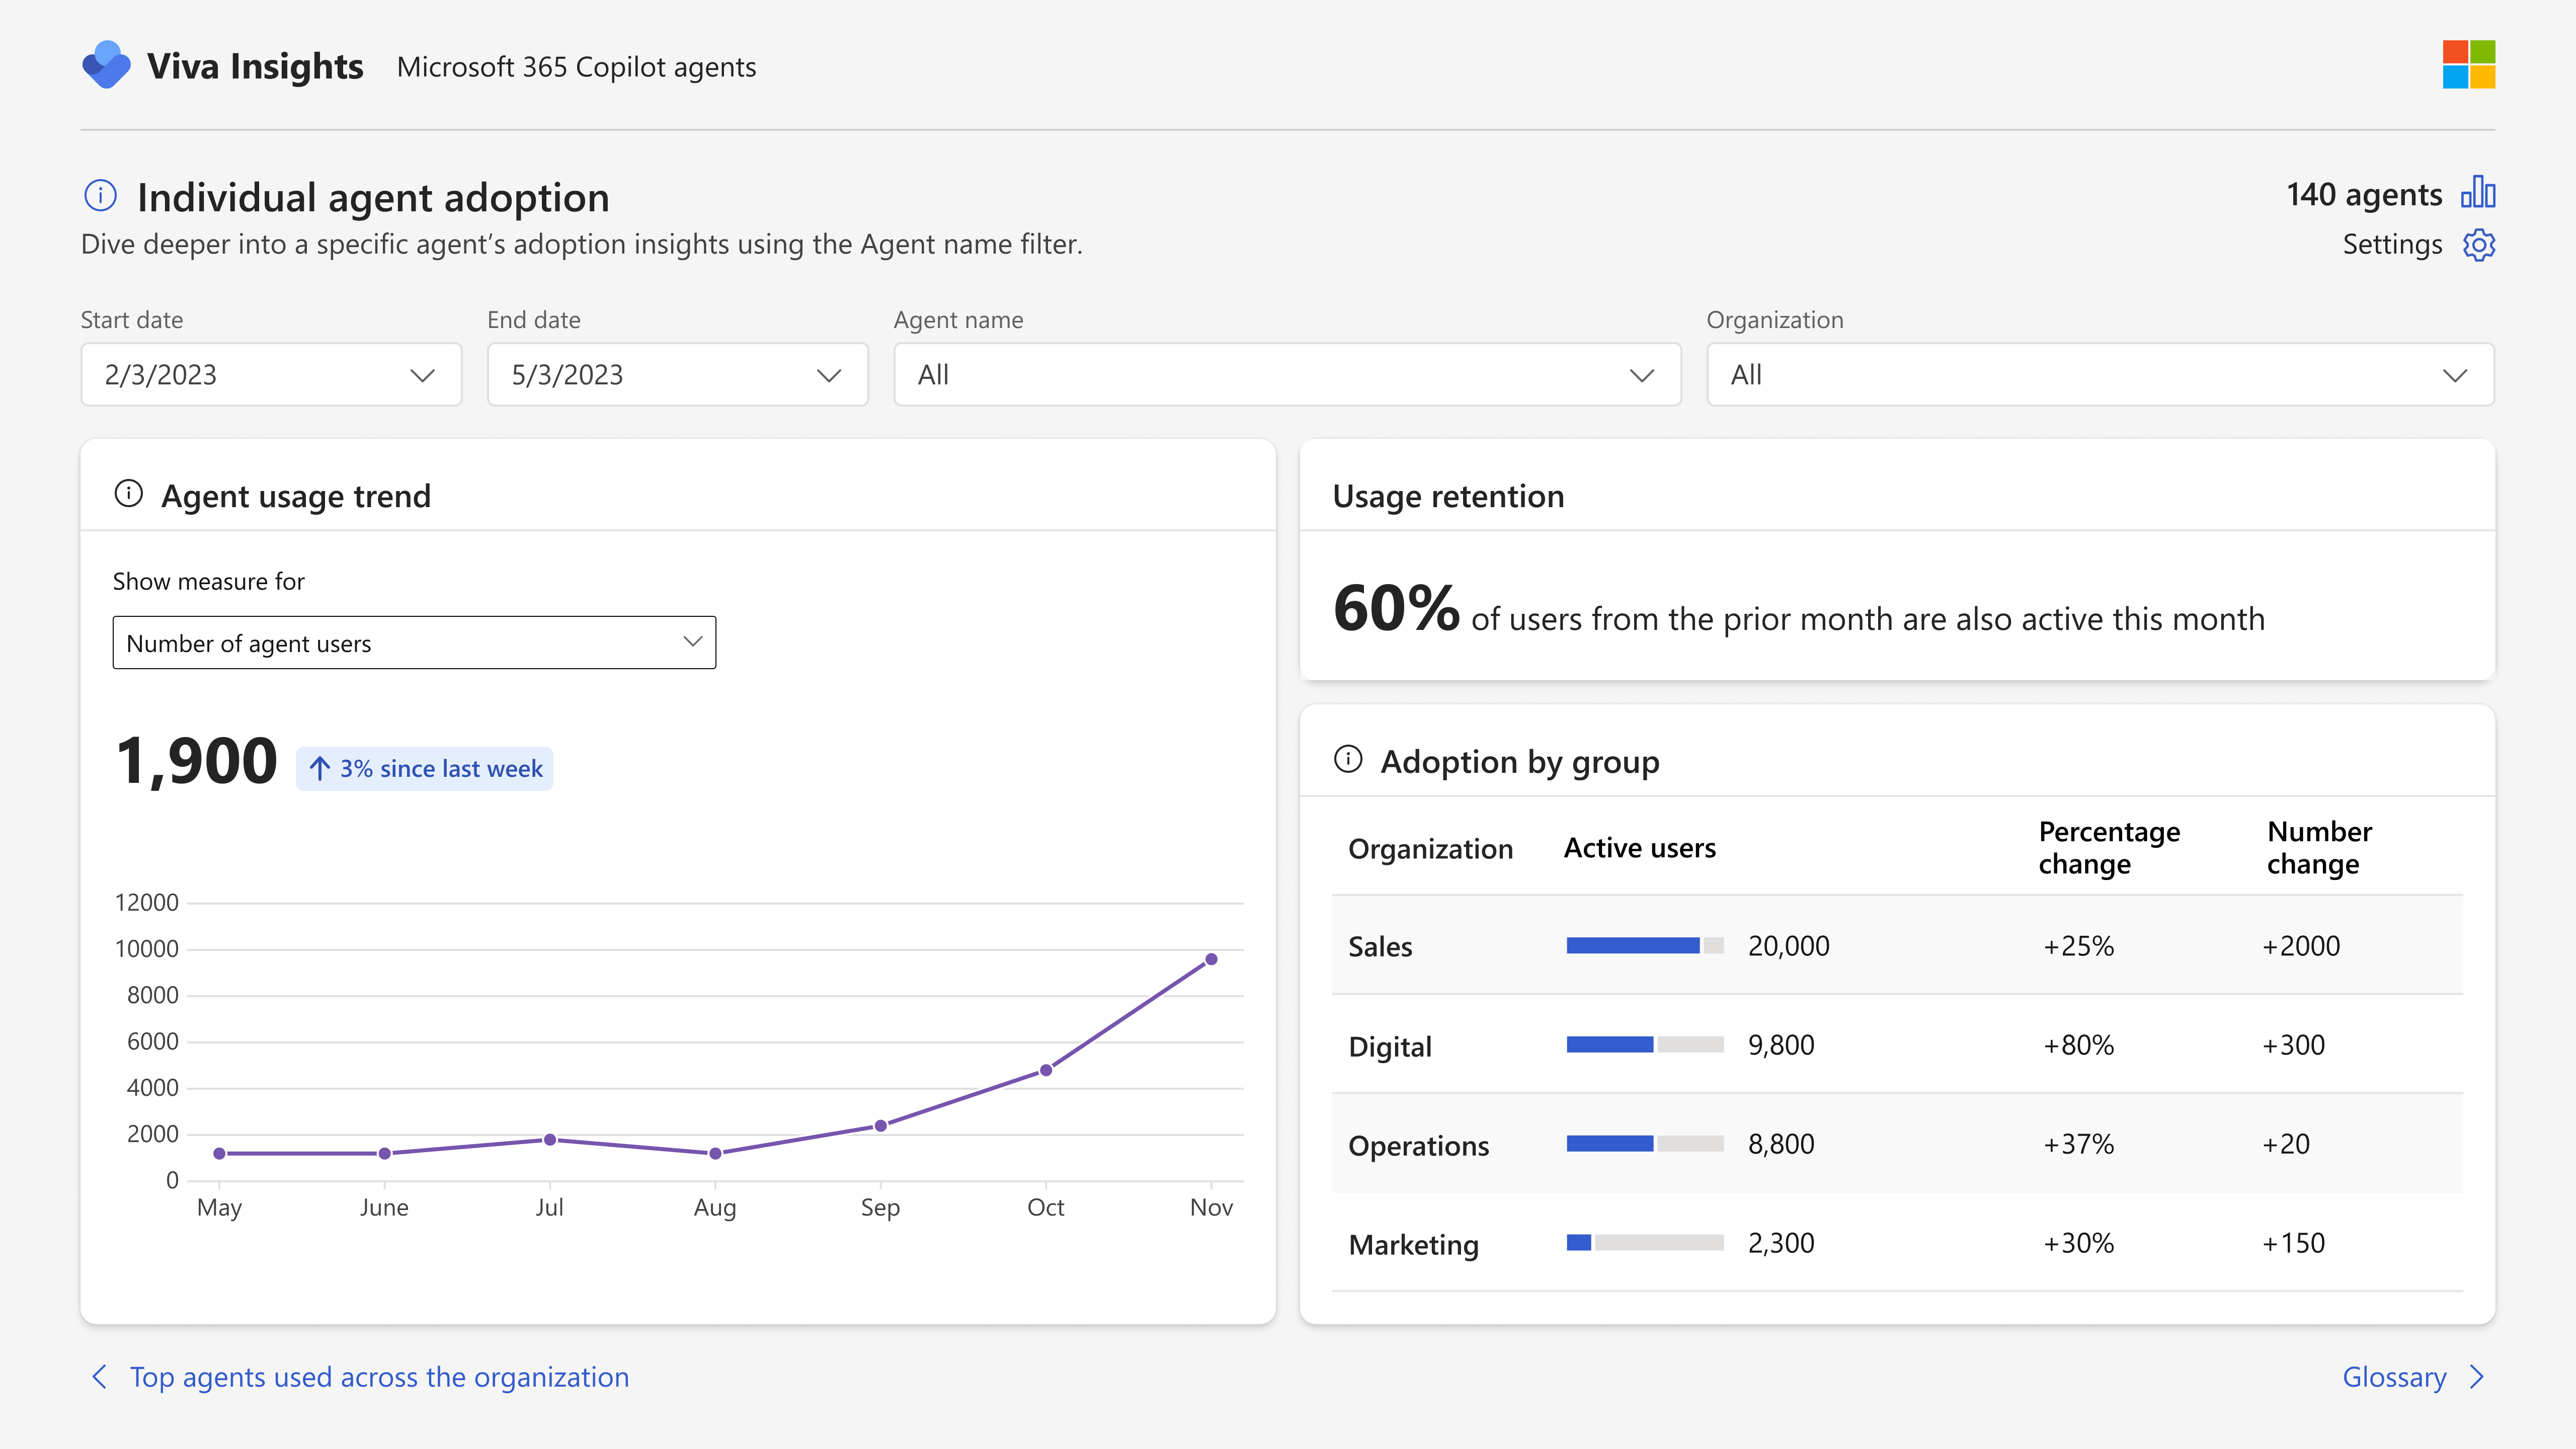Open the Glossary link
The width and height of the screenshot is (2576, 1449).
click(2394, 1377)
